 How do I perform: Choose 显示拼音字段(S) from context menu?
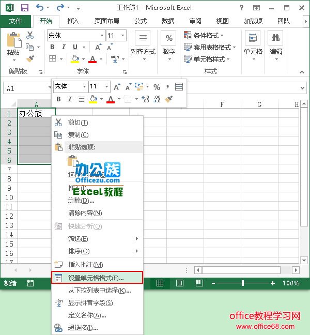tap(97, 302)
